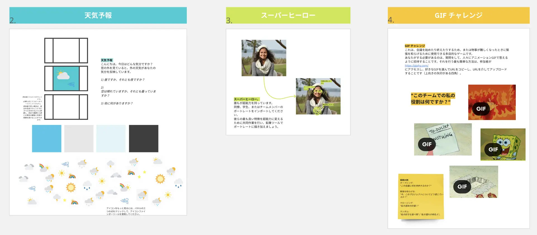
Task: Select the bright blue color square
Action: (47, 138)
